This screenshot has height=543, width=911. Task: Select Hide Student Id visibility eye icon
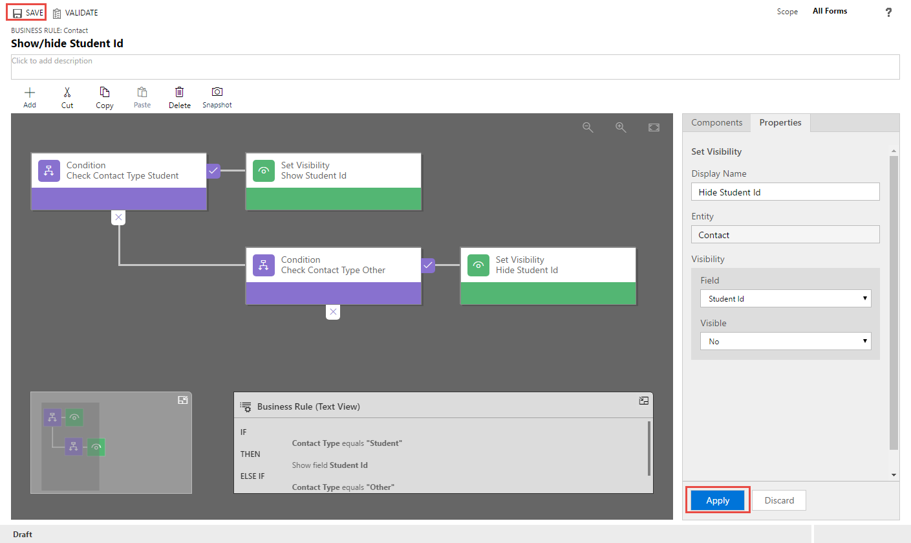pyautogui.click(x=478, y=265)
